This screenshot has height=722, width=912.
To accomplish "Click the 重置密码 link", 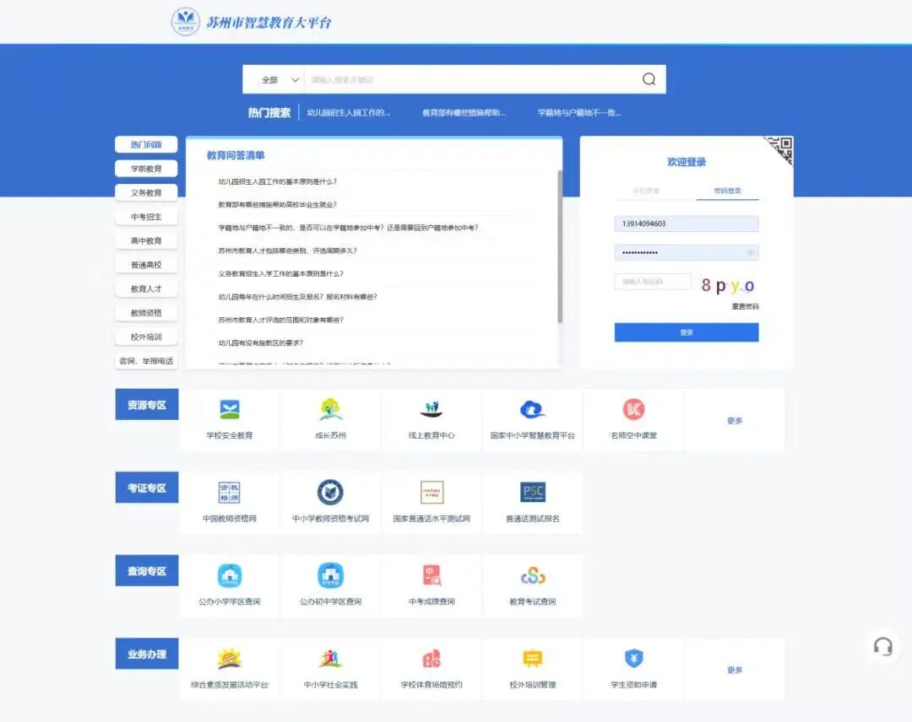I will (745, 306).
